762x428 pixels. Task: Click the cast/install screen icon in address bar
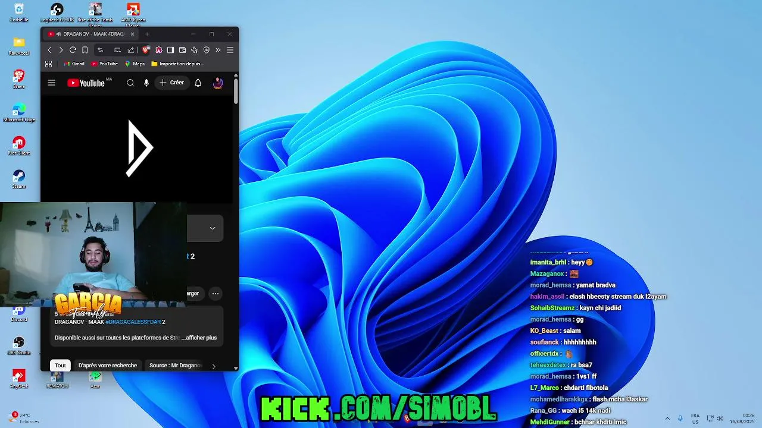point(117,50)
